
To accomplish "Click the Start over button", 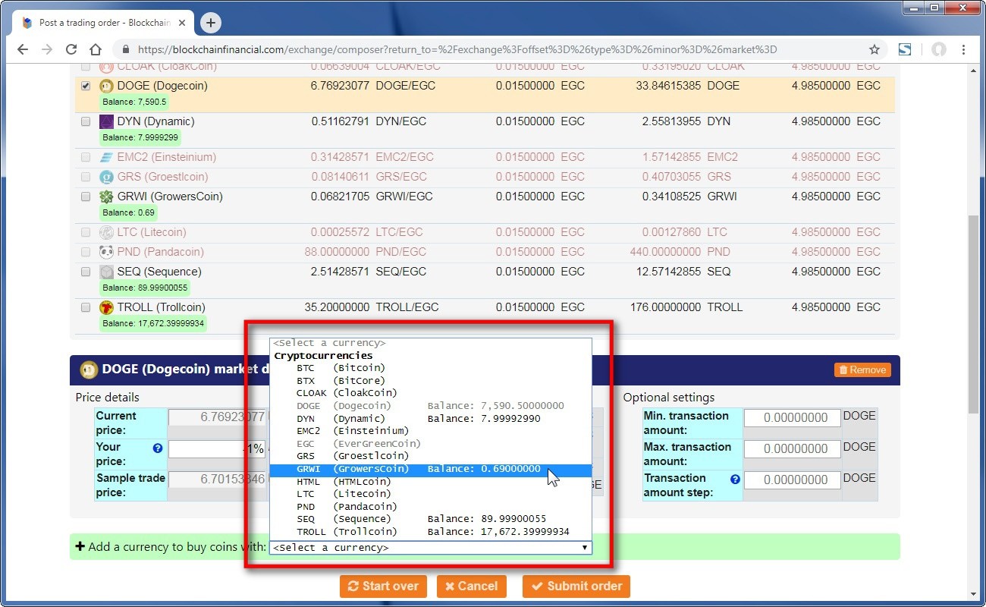I will pos(383,586).
